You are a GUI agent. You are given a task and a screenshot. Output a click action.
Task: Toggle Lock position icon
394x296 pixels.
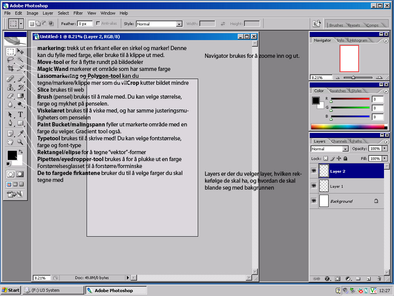coord(339,158)
